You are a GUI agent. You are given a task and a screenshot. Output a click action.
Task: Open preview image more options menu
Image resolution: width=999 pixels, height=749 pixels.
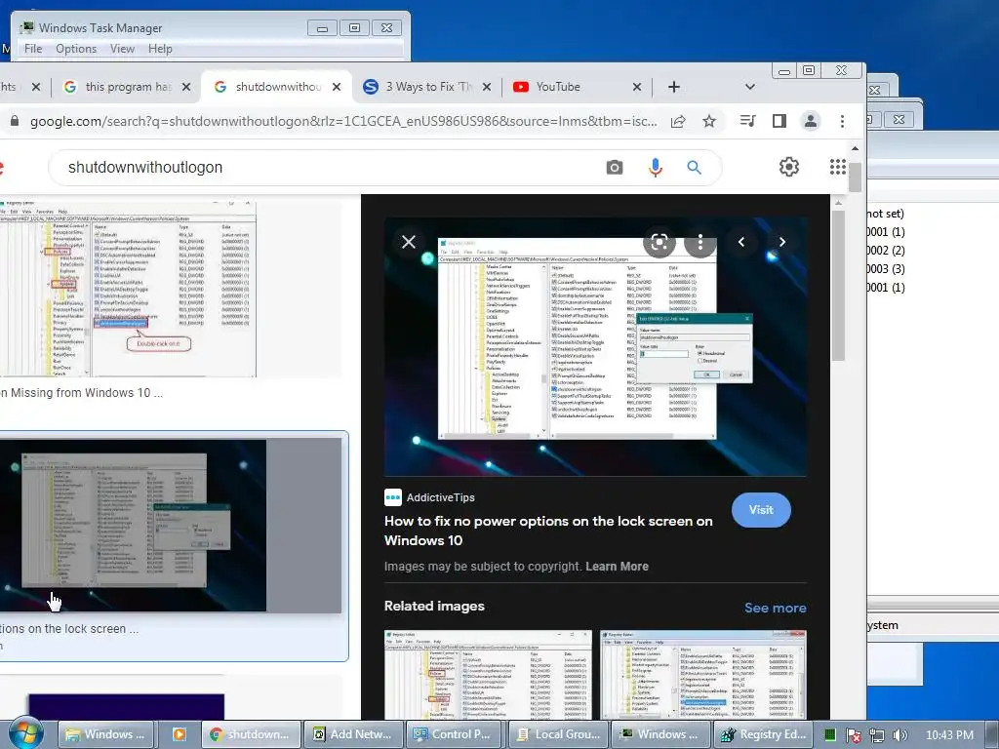[x=700, y=242]
